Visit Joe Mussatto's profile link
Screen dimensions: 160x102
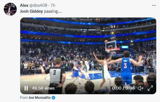pos(40,98)
